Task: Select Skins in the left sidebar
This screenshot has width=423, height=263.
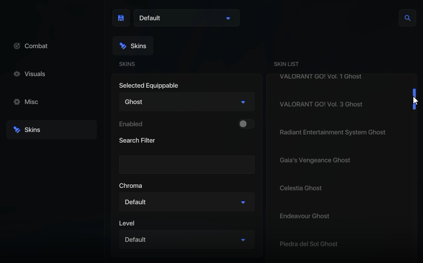Action: pyautogui.click(x=52, y=130)
